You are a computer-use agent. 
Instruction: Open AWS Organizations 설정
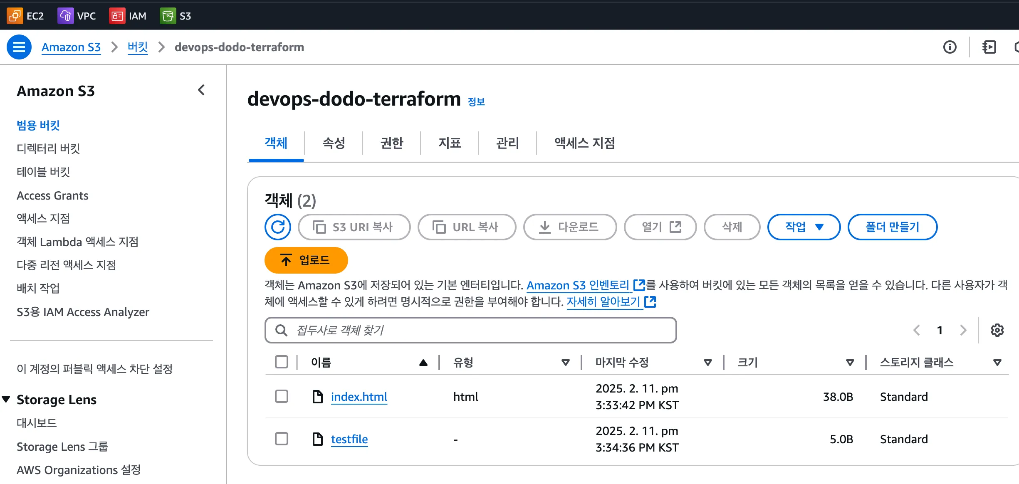click(x=79, y=470)
